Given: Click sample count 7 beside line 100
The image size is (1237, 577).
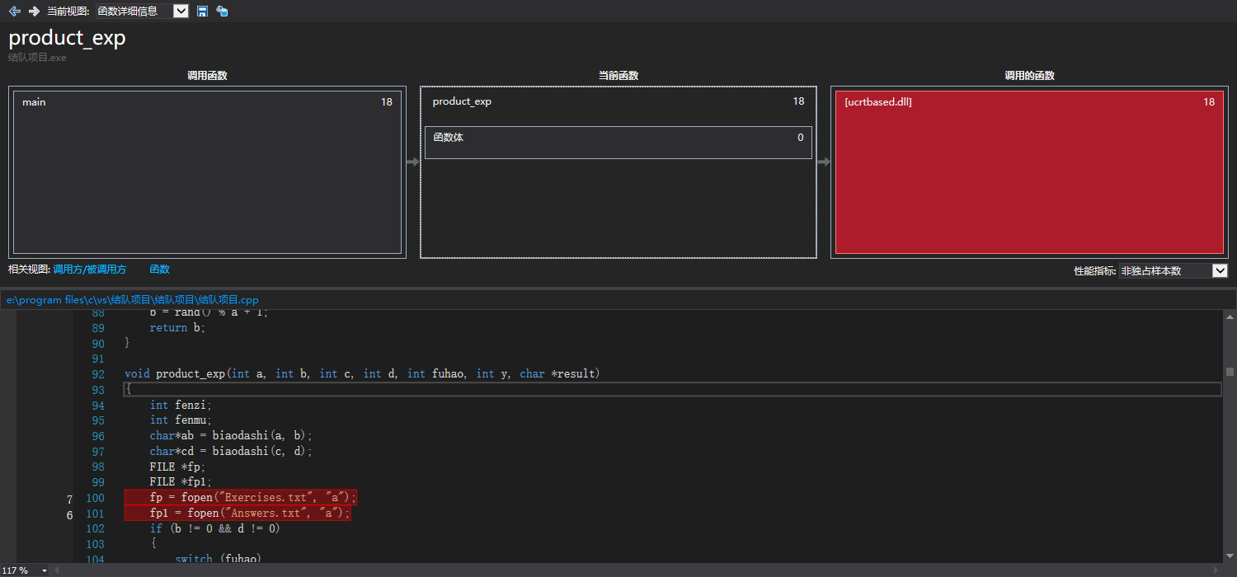Looking at the screenshot, I should [69, 500].
